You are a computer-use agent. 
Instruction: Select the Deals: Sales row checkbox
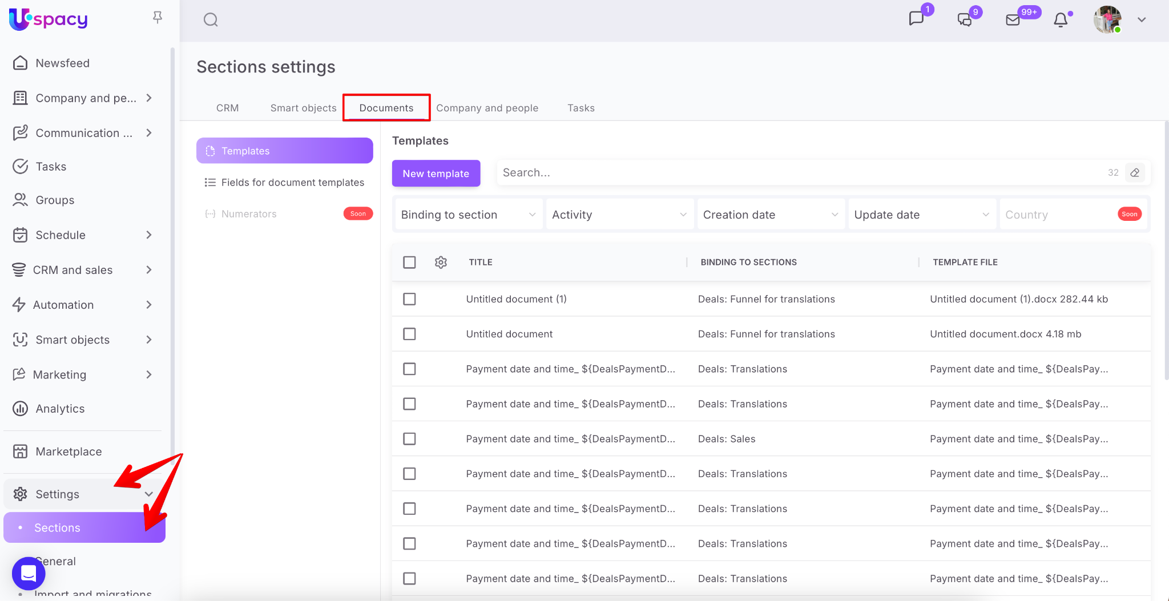coord(409,439)
